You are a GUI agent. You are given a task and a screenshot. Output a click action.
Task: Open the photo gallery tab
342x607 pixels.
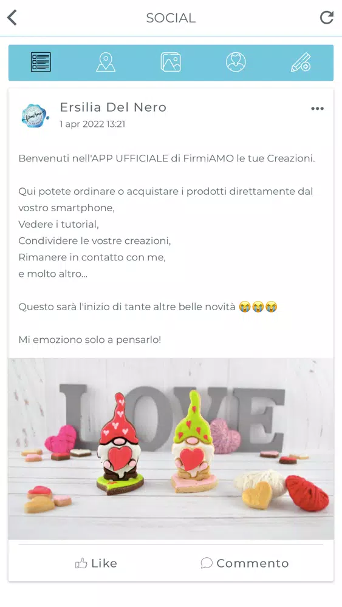pyautogui.click(x=171, y=63)
